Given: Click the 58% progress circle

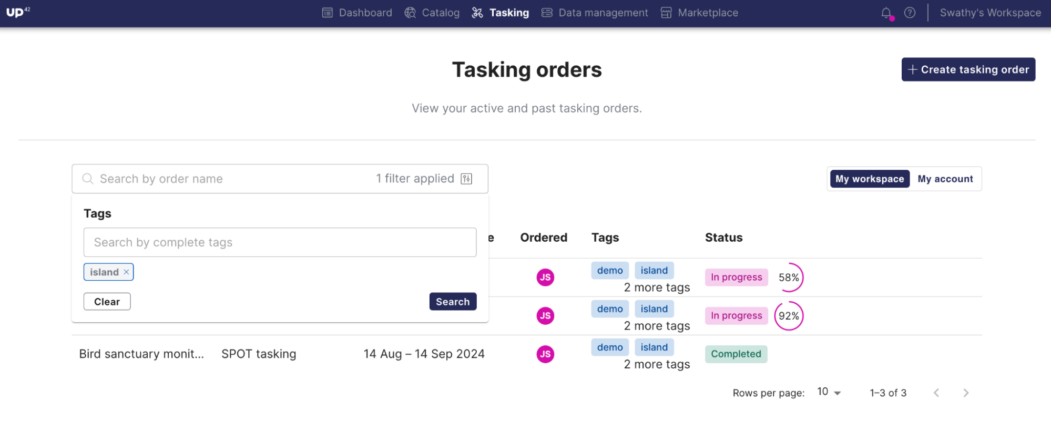Looking at the screenshot, I should tap(789, 277).
